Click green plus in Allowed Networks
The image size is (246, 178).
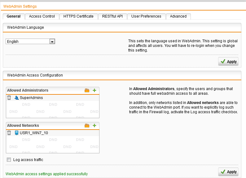click(x=94, y=126)
